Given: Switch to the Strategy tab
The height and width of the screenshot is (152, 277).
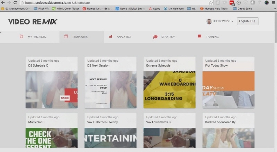Looking at the screenshot, I should pos(171,37).
